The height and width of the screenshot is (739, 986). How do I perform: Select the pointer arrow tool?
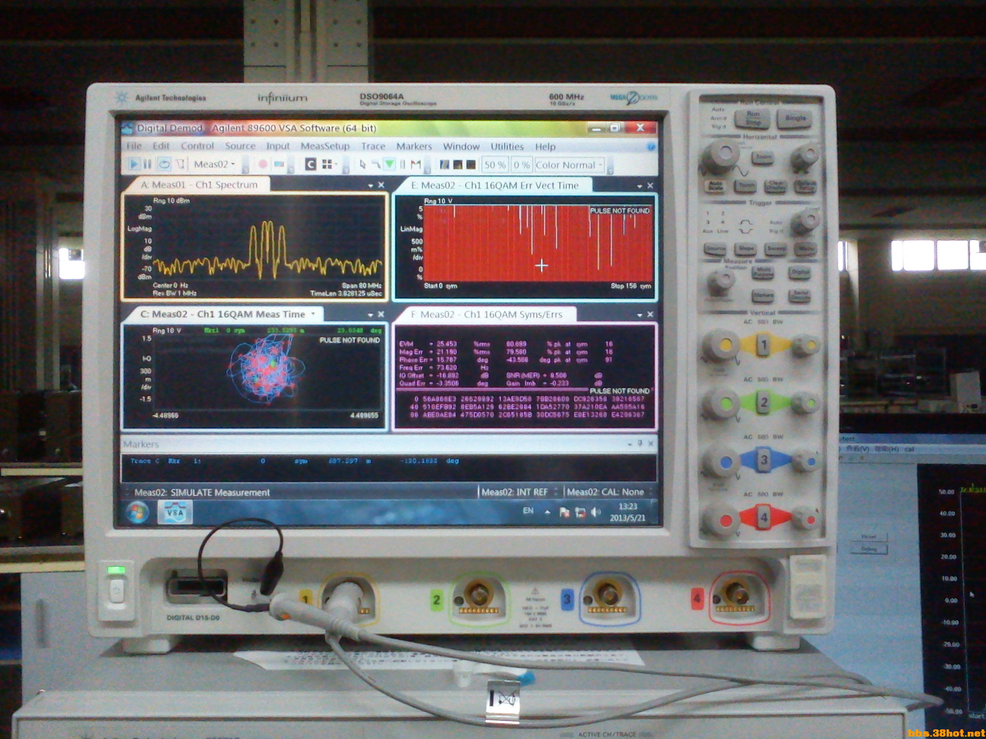coord(363,165)
